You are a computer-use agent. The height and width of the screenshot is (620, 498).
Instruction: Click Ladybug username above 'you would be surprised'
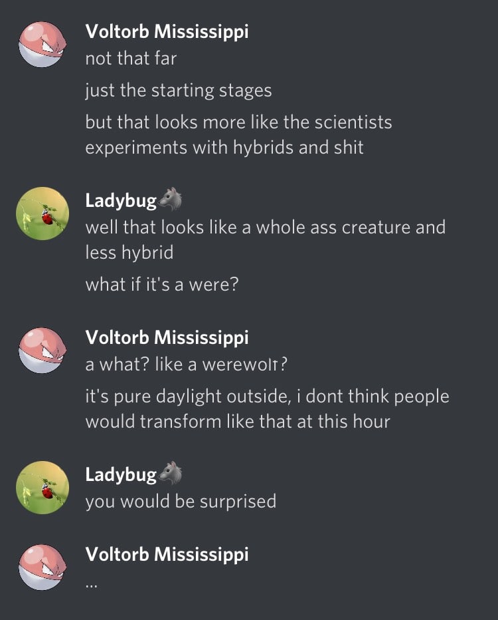point(121,474)
